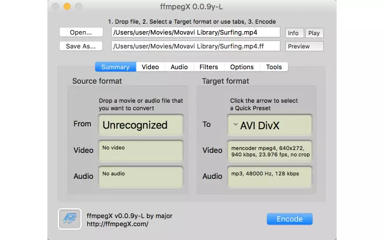Image resolution: width=384 pixels, height=240 pixels.
Task: Click the '1. Drop file, 2. Select a Target format' instructions
Action: (x=192, y=22)
